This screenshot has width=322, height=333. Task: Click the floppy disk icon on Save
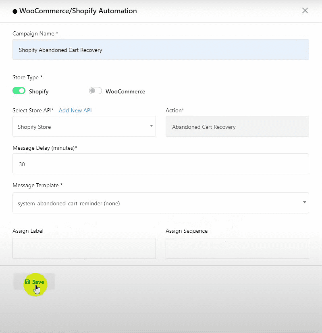click(27, 282)
